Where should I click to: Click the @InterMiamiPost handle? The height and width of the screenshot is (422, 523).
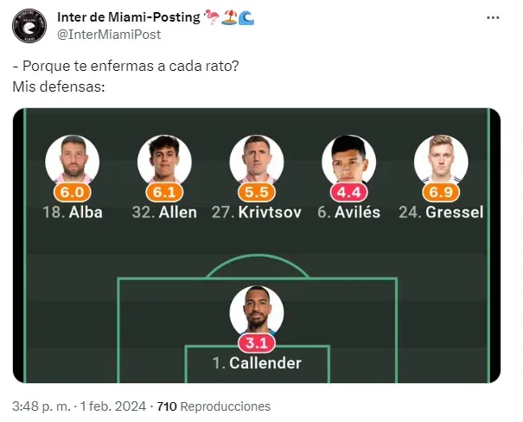[108, 34]
